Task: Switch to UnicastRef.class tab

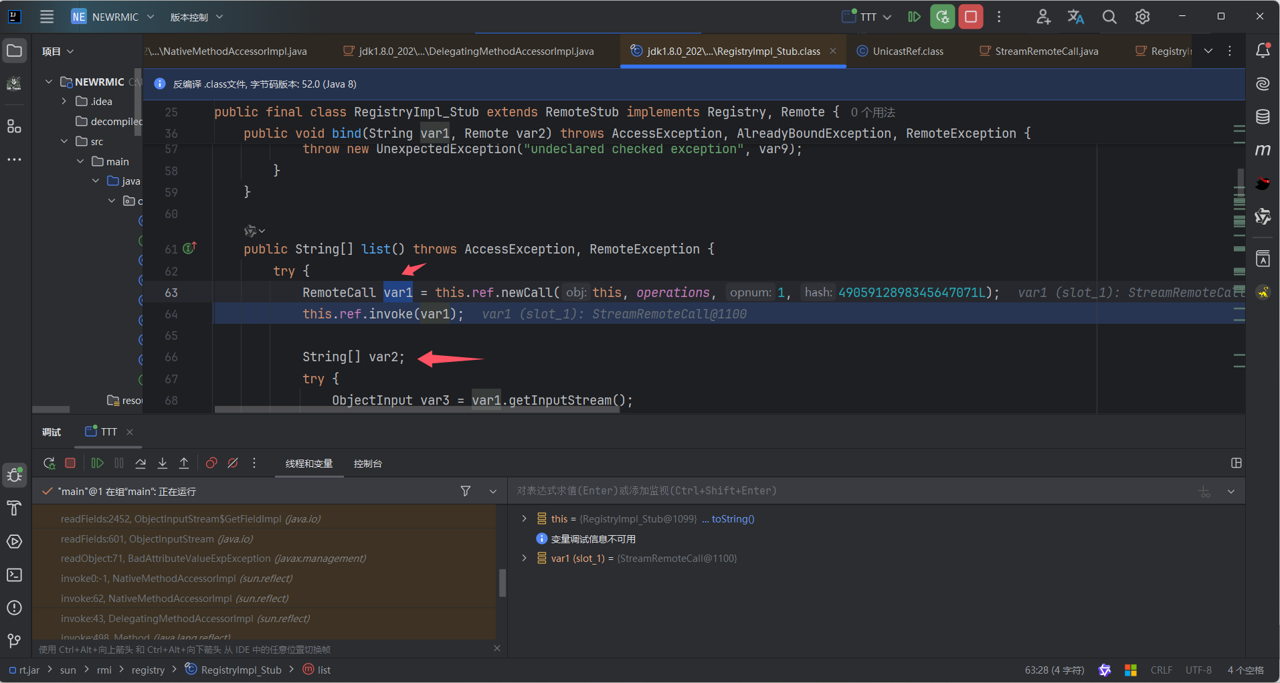Action: point(901,51)
